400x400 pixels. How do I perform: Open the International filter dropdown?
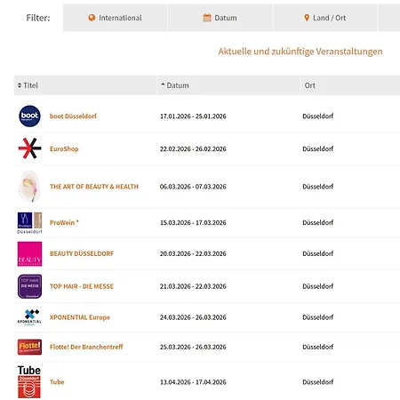pyautogui.click(x=115, y=18)
